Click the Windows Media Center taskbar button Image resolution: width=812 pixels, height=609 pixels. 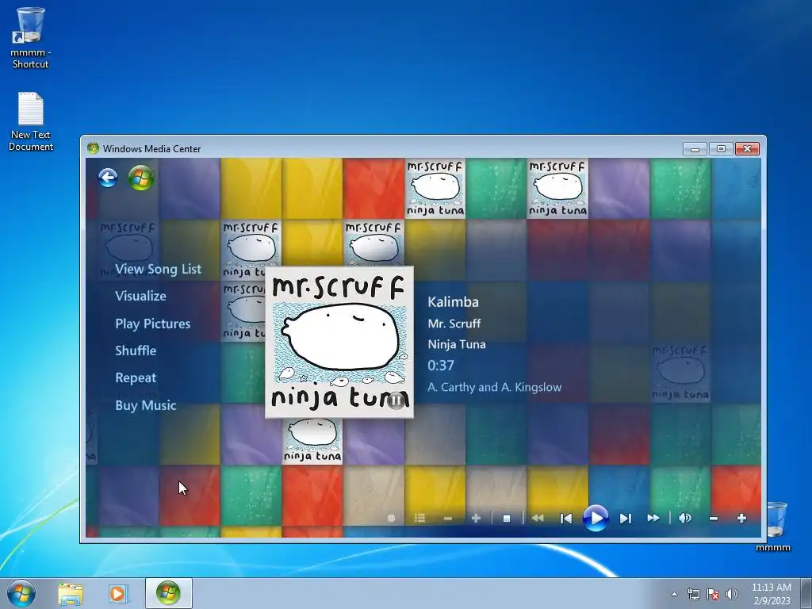coord(168,593)
